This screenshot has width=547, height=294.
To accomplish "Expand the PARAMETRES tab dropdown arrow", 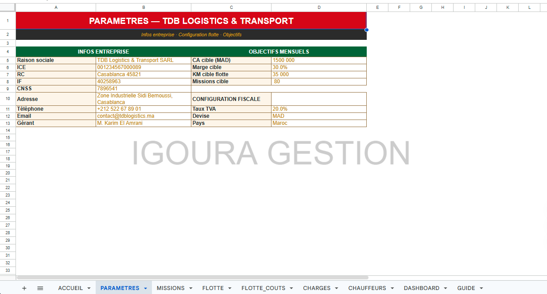I will pos(145,288).
